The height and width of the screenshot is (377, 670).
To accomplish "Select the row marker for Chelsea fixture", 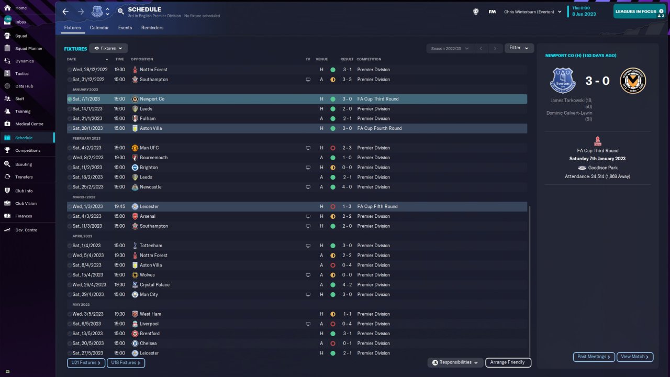I will (x=70, y=343).
